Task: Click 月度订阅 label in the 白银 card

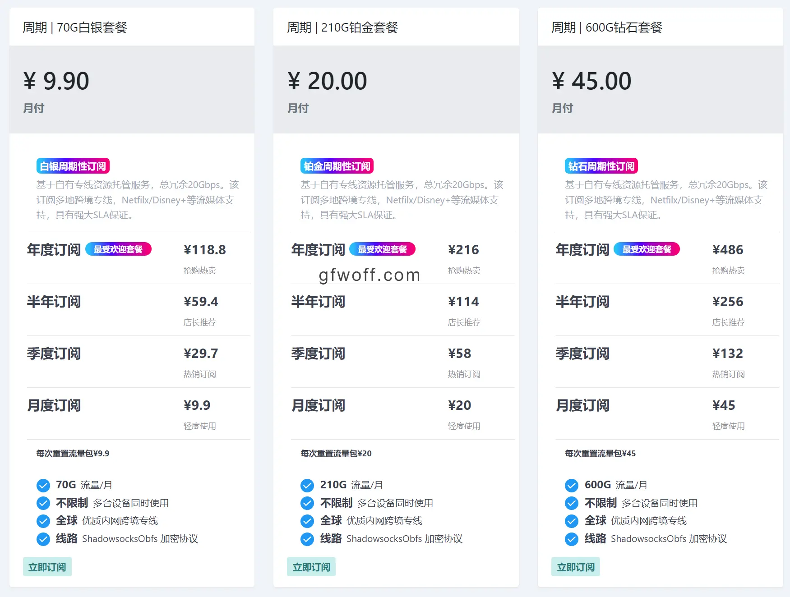Action: pos(54,405)
